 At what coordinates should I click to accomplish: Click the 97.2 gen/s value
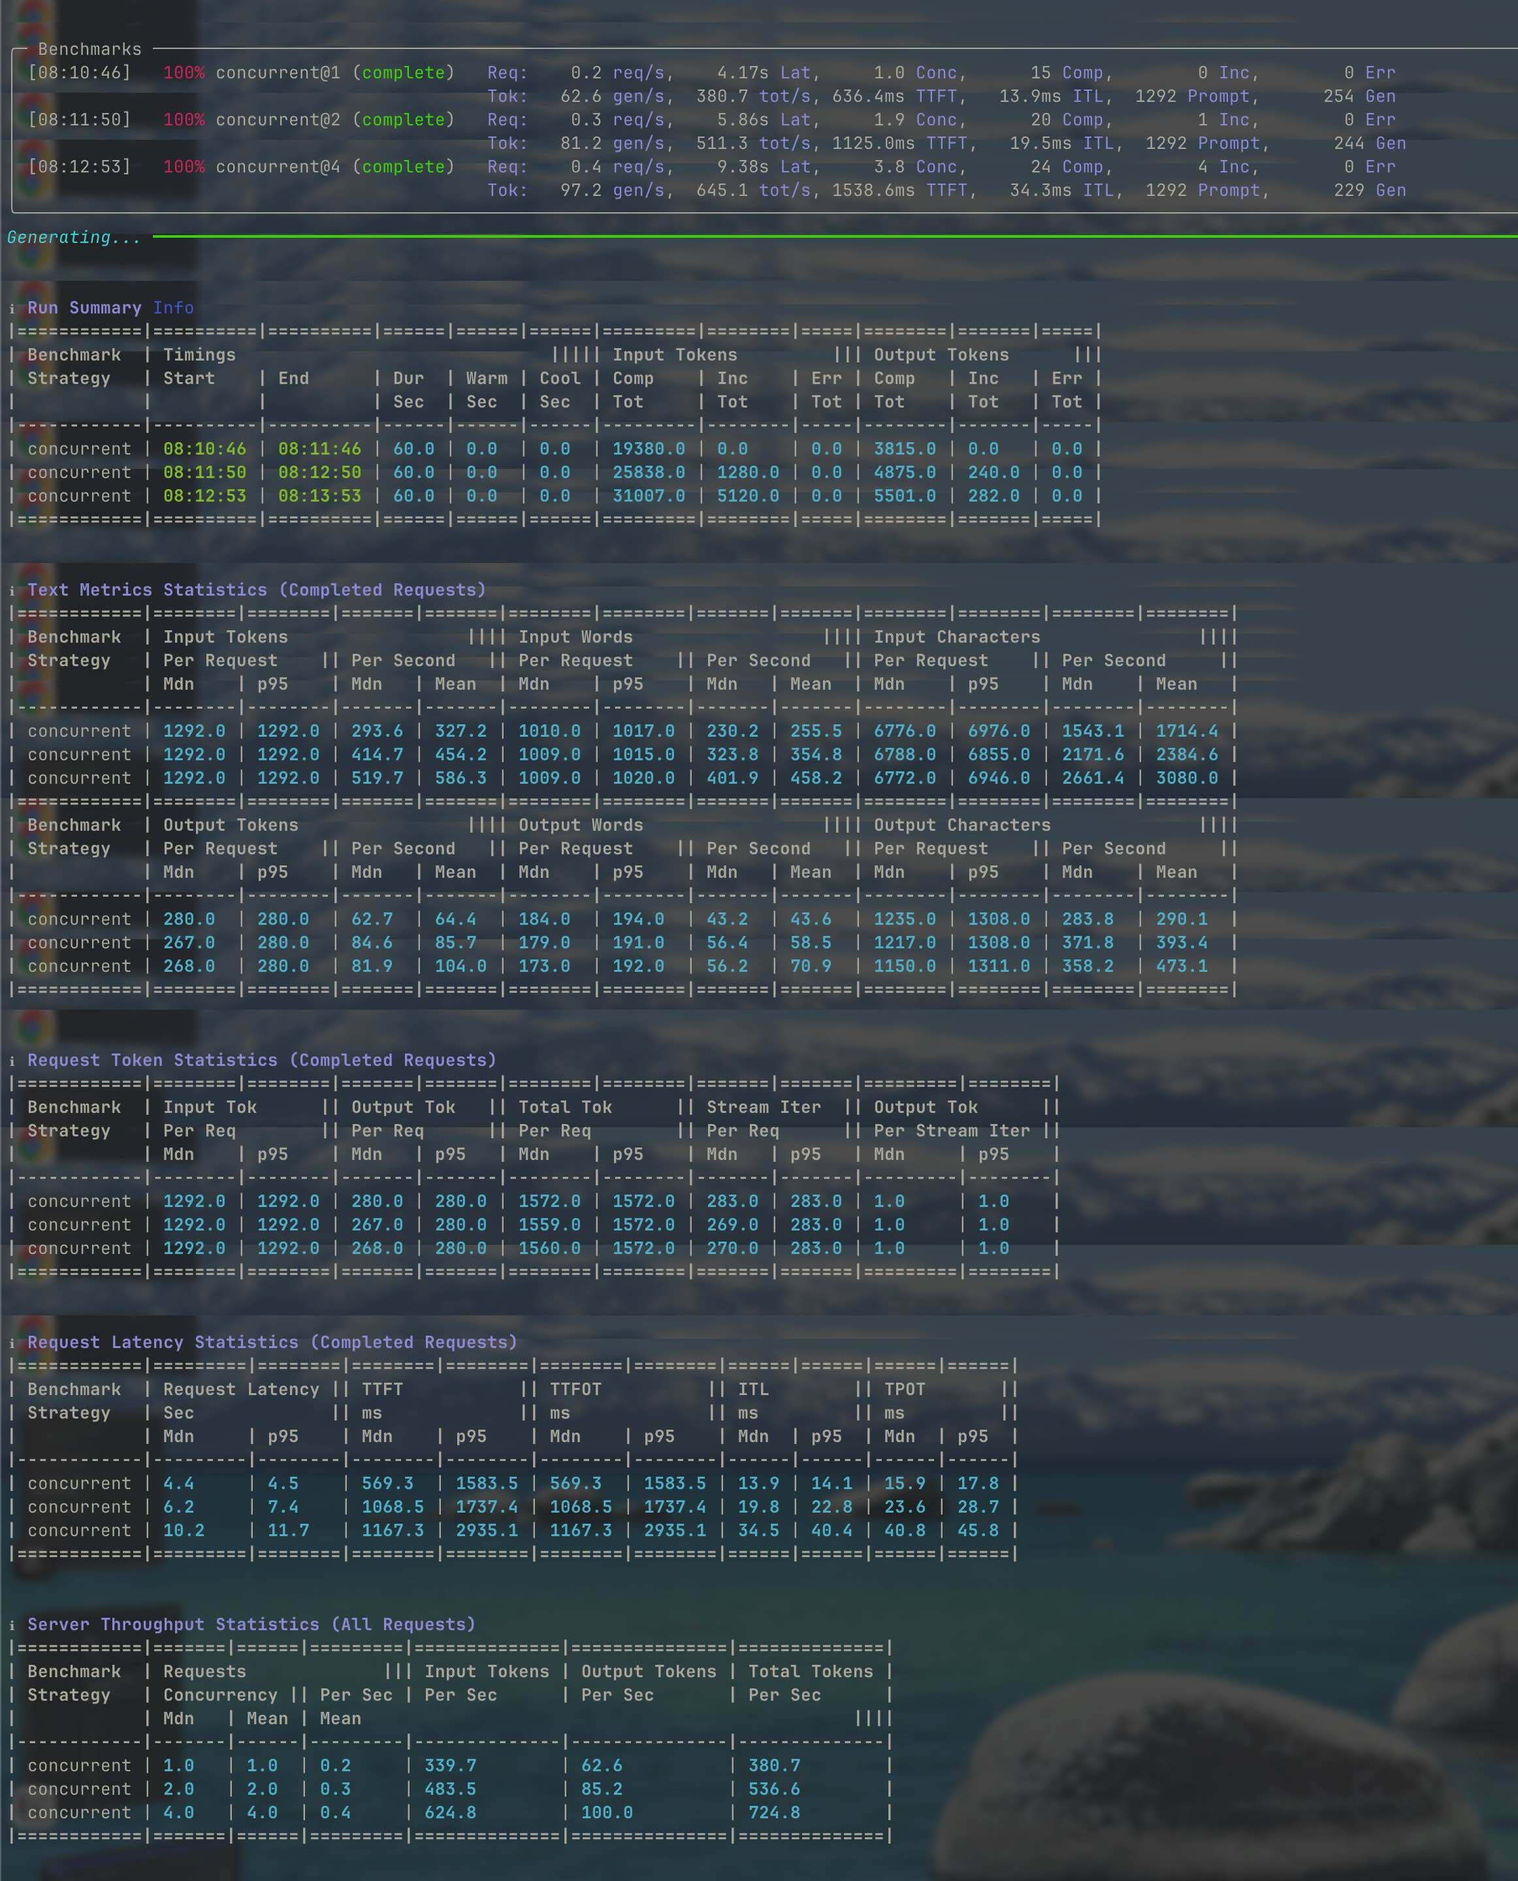click(617, 191)
